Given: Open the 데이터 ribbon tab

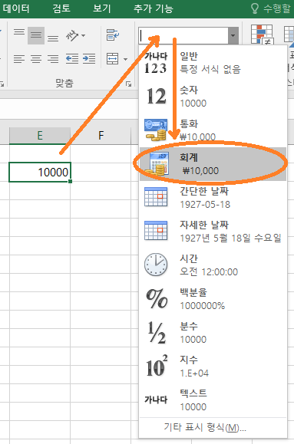Looking at the screenshot, I should point(16,8).
